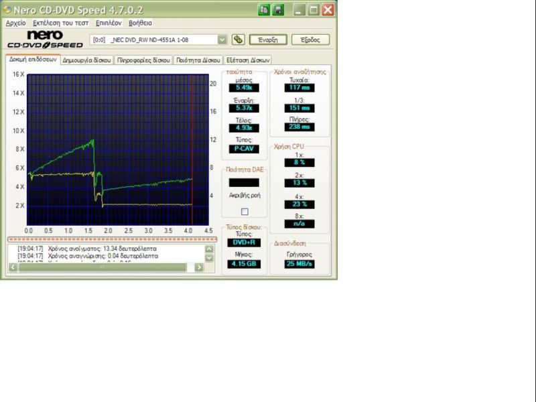Click the burst rate value 25 MB/s

click(299, 264)
